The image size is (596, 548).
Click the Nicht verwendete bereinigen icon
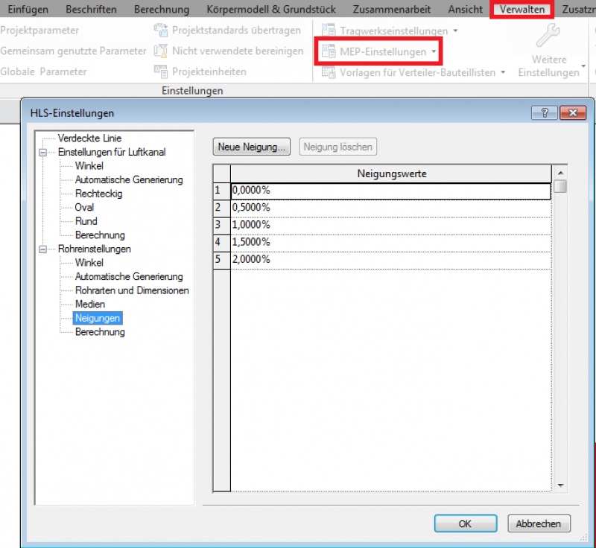point(161,51)
